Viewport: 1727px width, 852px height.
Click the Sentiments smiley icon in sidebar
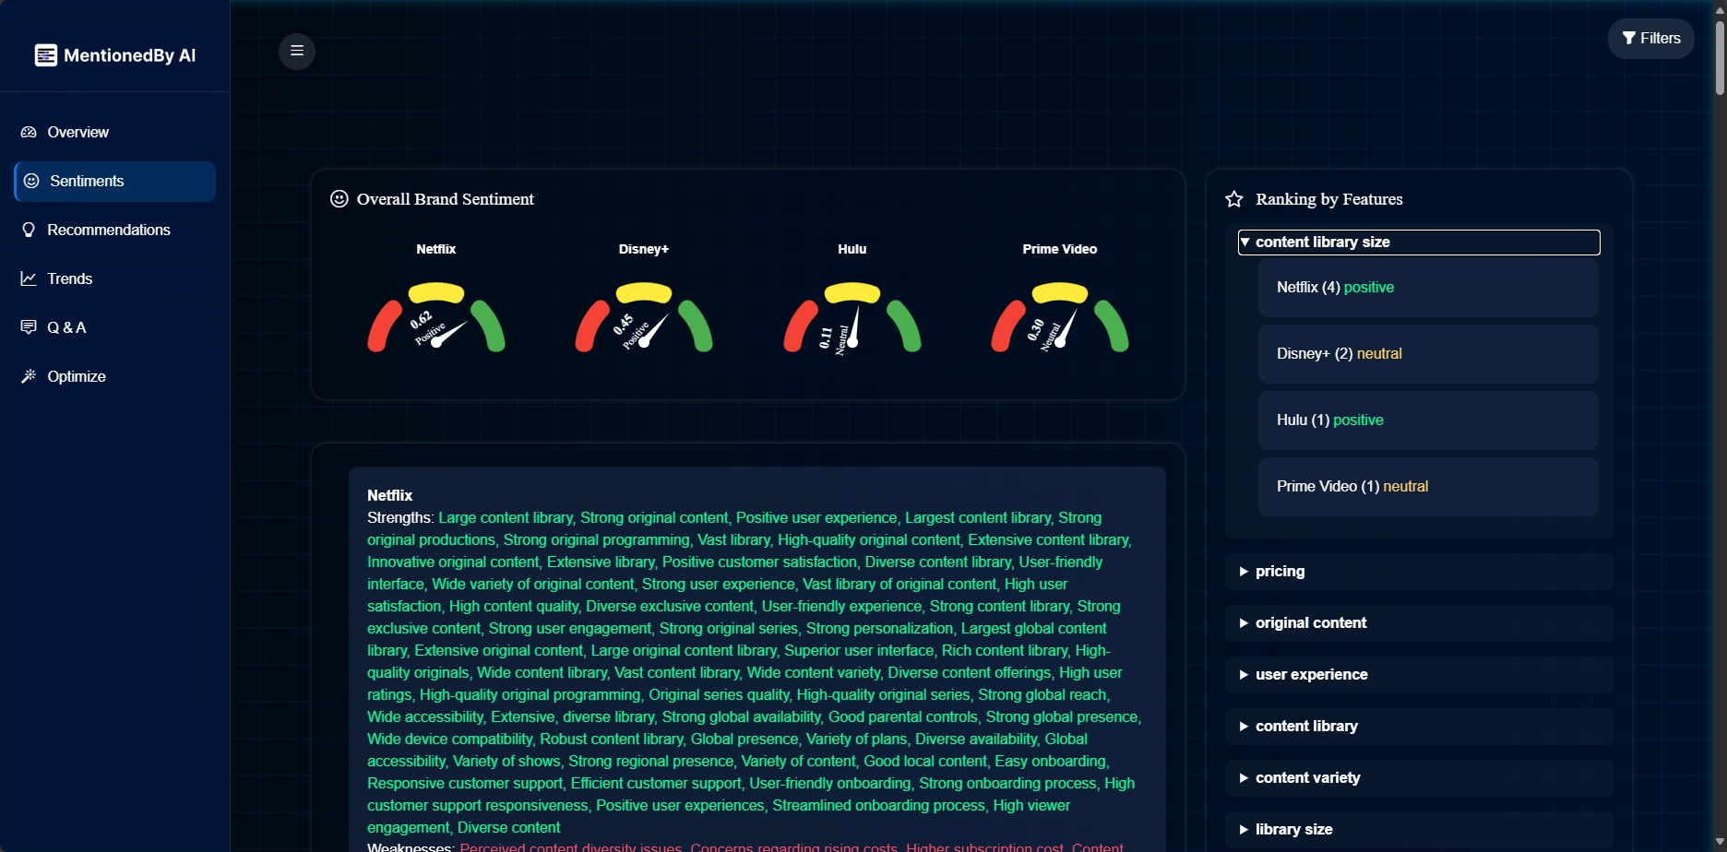point(31,181)
